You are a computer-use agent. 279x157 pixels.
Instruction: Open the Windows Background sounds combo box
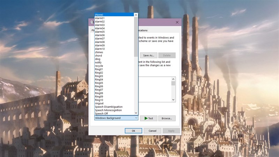pyautogui.click(x=116, y=118)
